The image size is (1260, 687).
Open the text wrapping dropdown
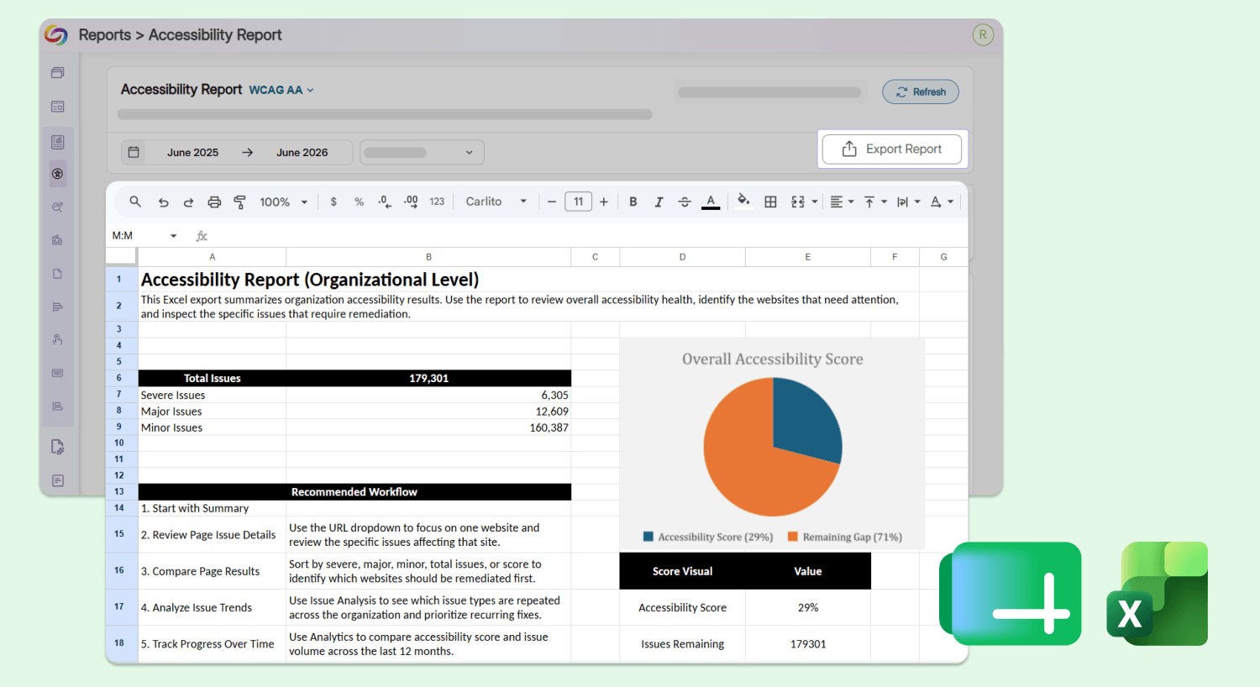[x=908, y=202]
